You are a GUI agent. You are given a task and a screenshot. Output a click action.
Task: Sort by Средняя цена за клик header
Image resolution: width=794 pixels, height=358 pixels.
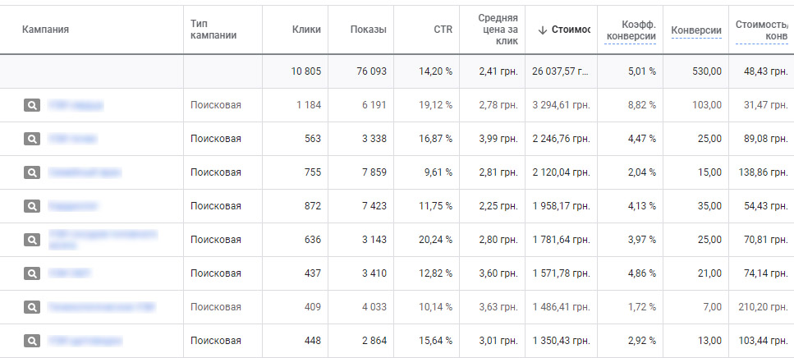point(498,30)
